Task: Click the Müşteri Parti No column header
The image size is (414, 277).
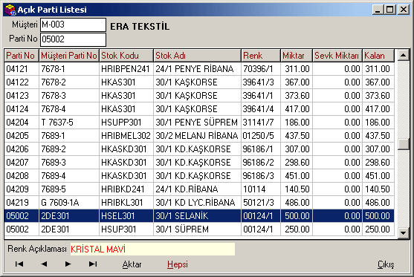Action: 69,56
